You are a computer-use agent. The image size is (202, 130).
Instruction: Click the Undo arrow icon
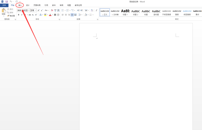point(11,2)
